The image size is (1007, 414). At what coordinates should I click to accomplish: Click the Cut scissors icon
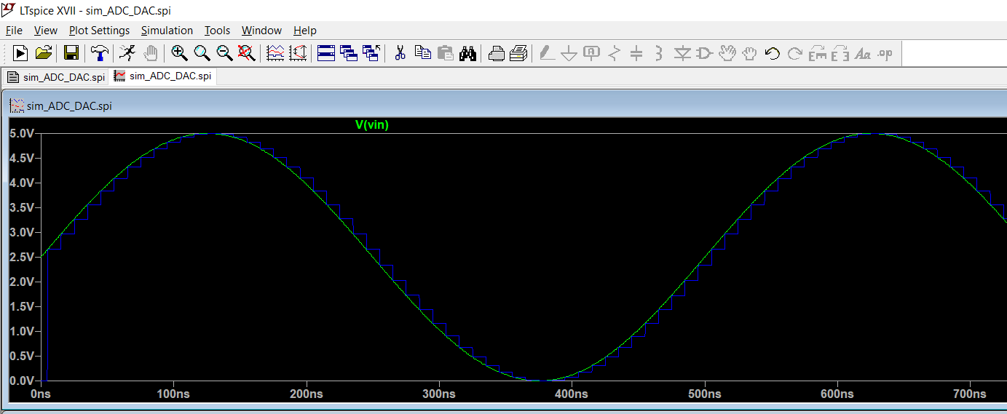pyautogui.click(x=399, y=53)
